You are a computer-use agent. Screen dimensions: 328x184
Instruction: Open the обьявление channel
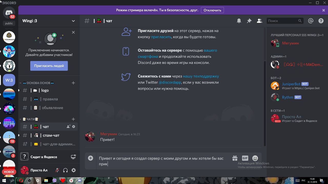[x=49, y=108]
